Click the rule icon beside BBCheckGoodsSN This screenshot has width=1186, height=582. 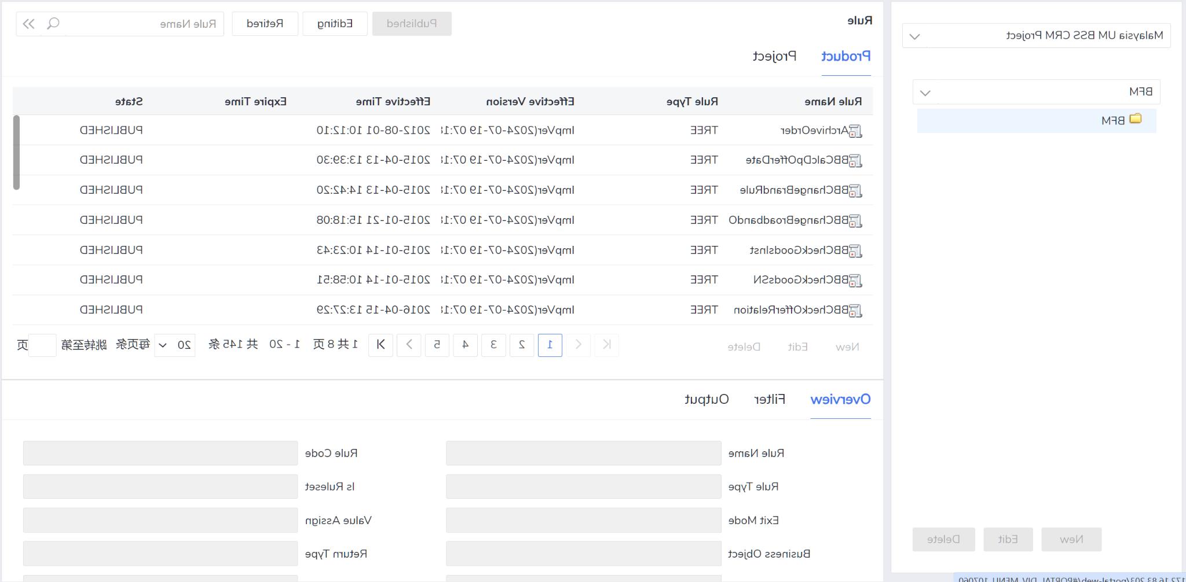tap(855, 281)
